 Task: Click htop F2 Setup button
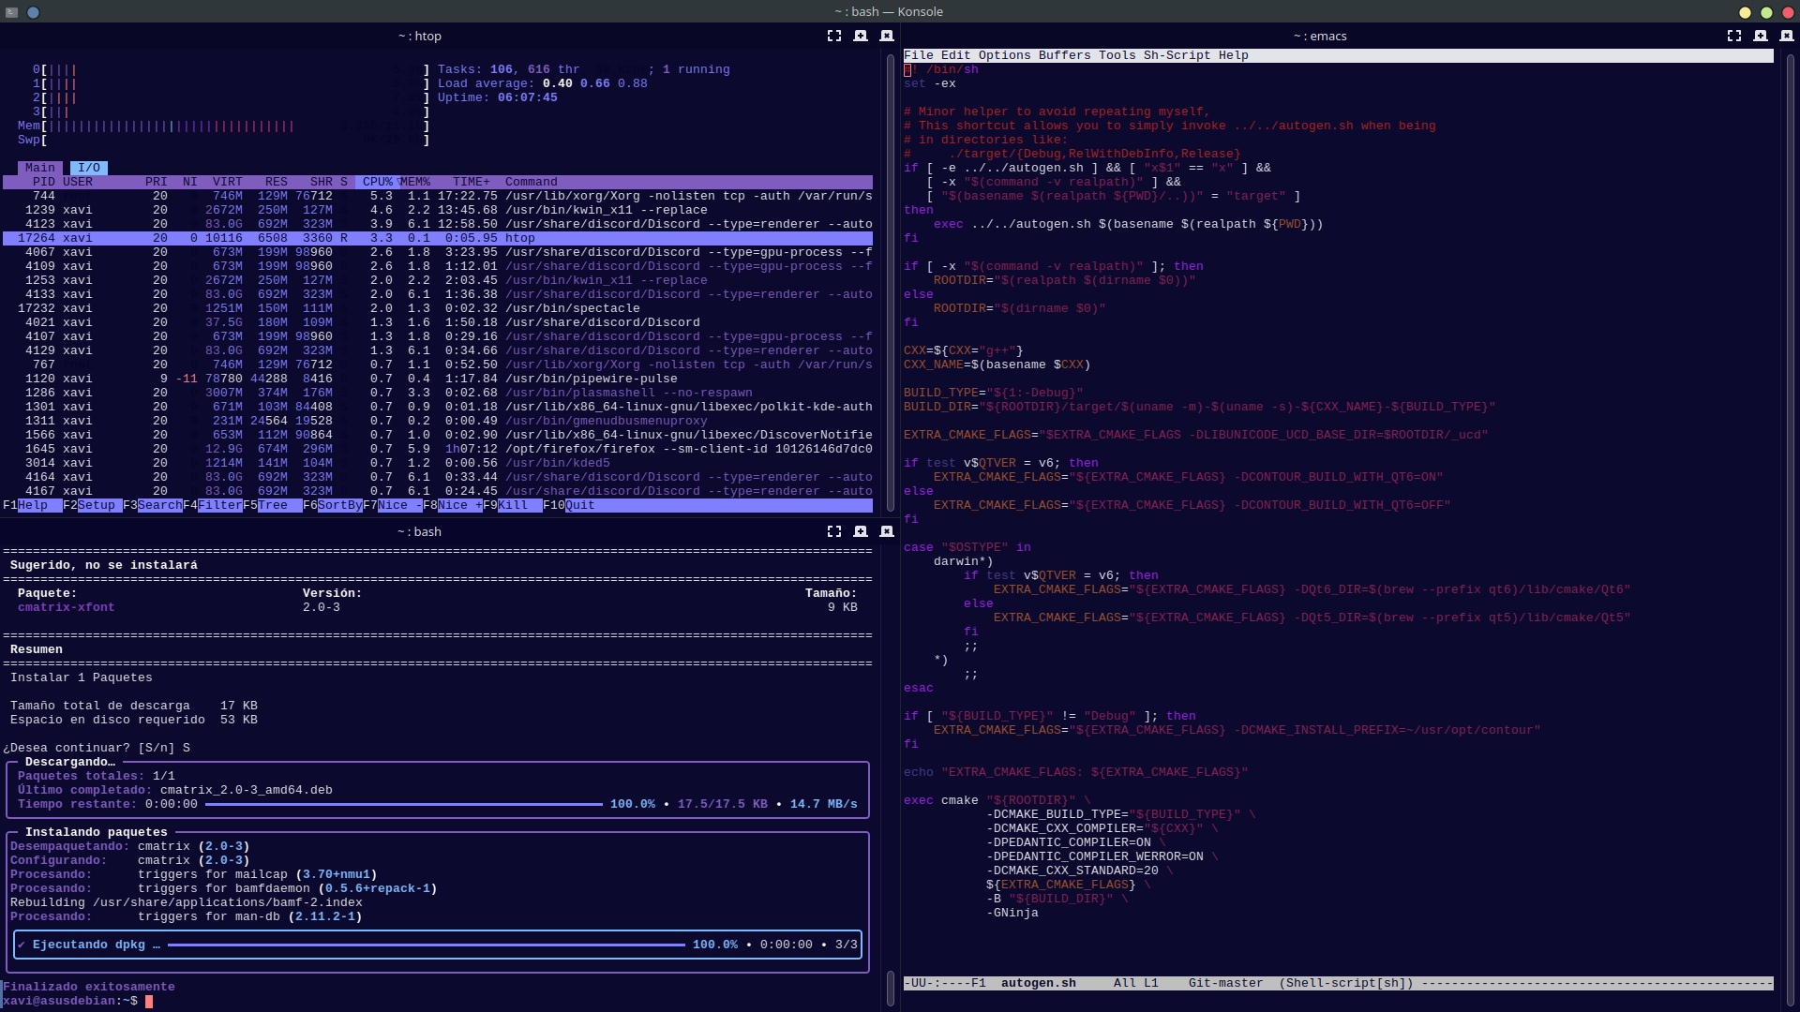click(x=93, y=505)
